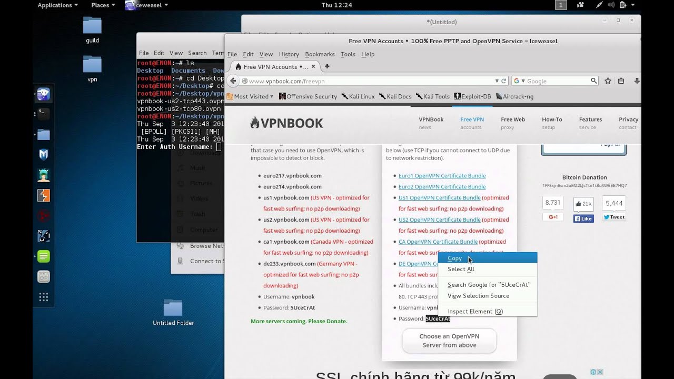Choose Copy from the context menu
This screenshot has width=674, height=379.
488,258
